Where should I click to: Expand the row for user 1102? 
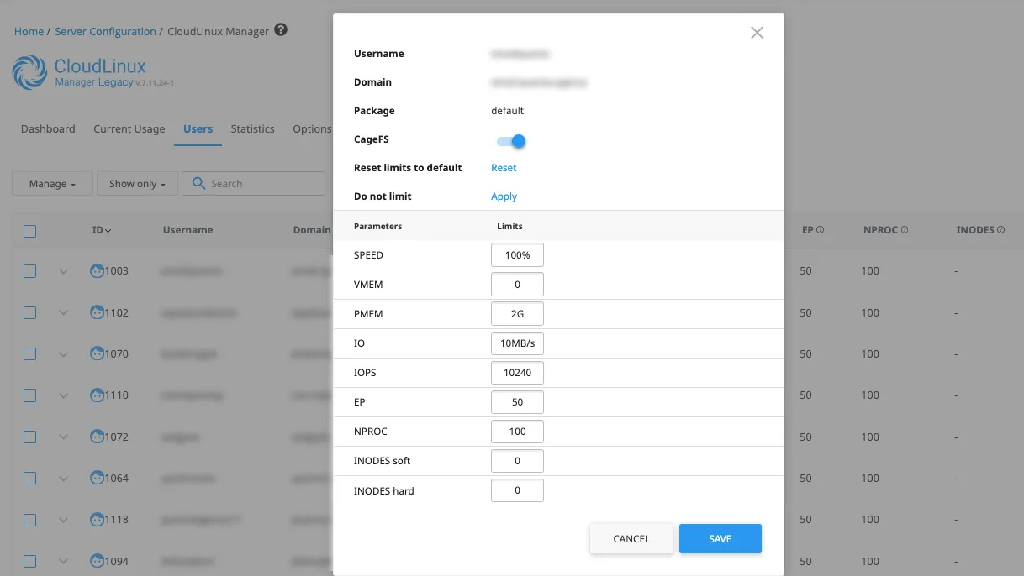pyautogui.click(x=64, y=312)
